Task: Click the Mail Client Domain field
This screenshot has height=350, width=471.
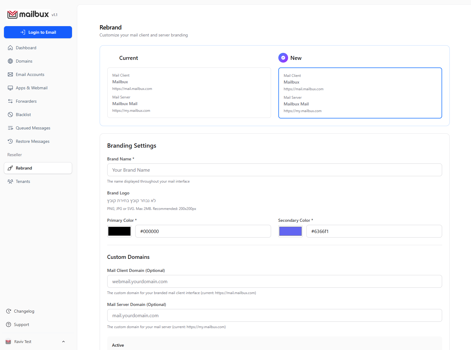Action: pos(274,281)
